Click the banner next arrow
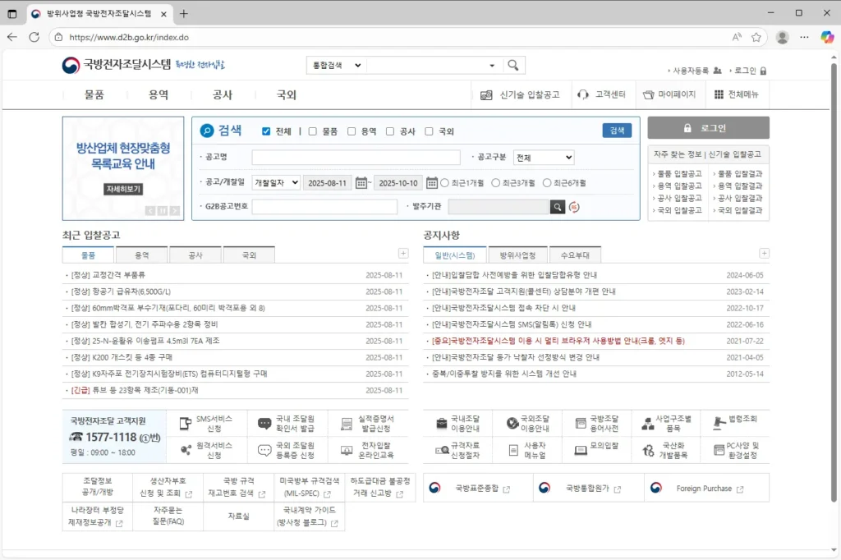The height and width of the screenshot is (560, 841). pyautogui.click(x=175, y=211)
